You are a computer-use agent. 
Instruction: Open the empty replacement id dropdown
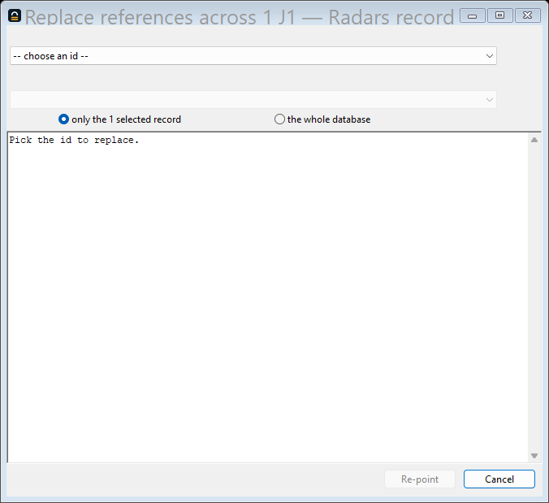[253, 100]
